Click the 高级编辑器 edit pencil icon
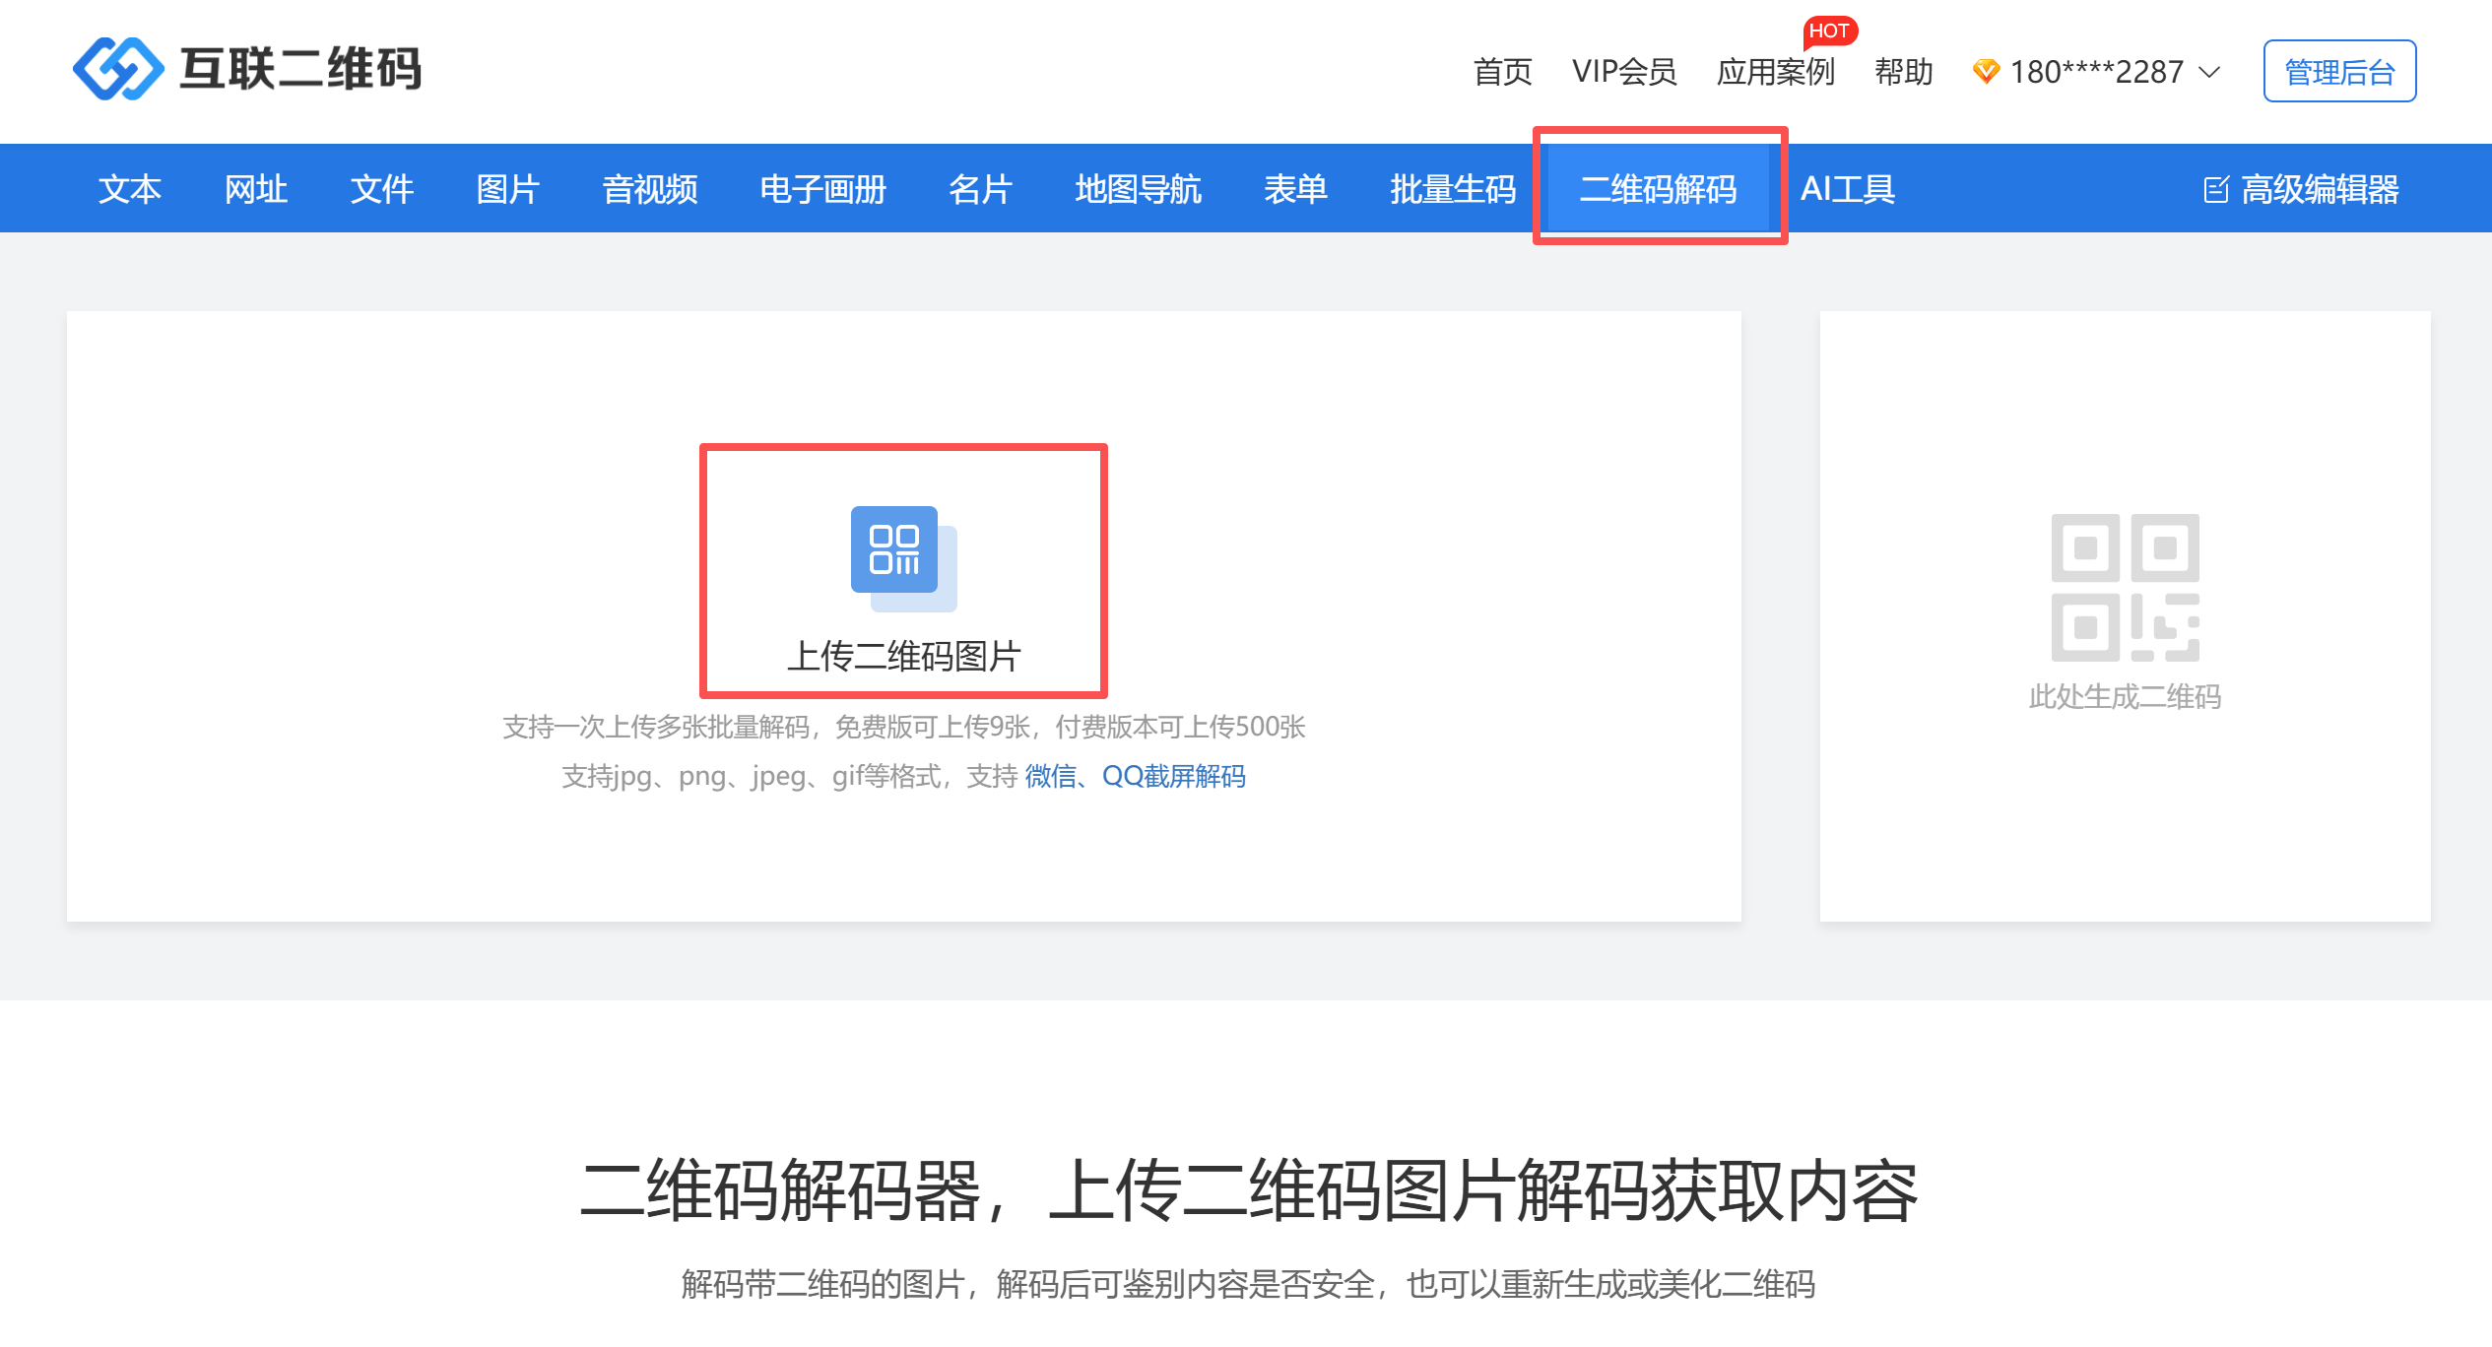The height and width of the screenshot is (1347, 2492). [x=2215, y=189]
